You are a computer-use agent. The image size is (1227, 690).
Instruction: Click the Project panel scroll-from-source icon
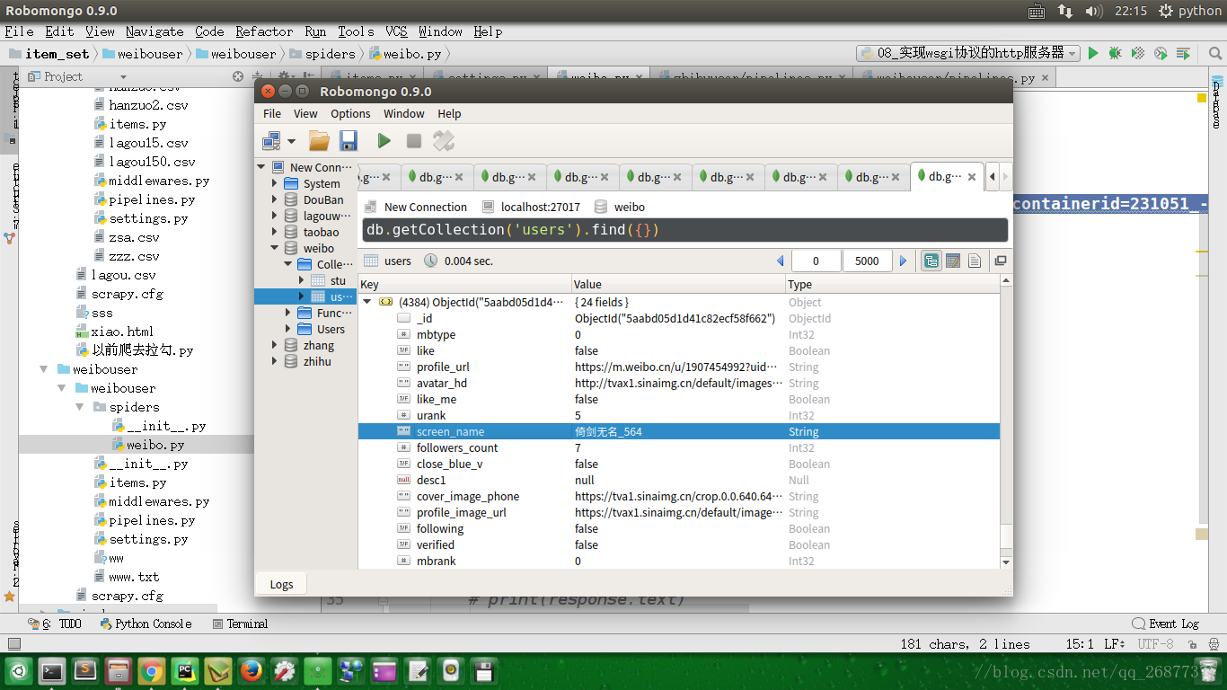pos(238,76)
